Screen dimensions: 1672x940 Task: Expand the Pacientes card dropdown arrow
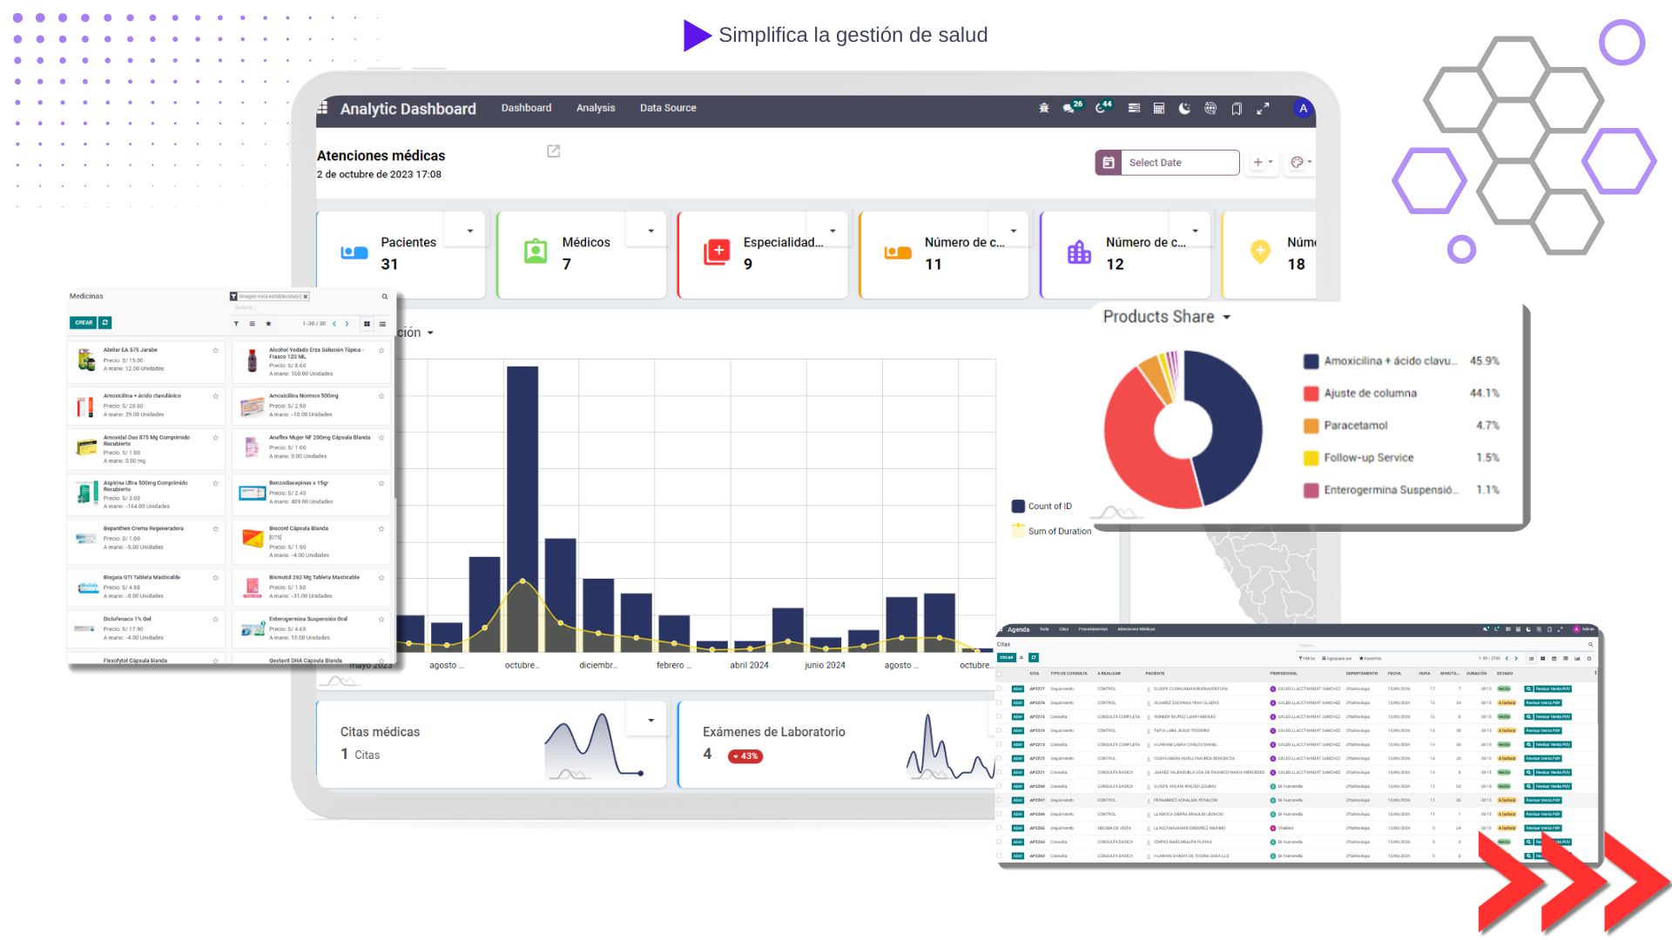[470, 231]
